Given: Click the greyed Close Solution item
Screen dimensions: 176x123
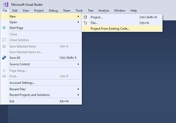Looking at the screenshot, I should pos(41,40).
